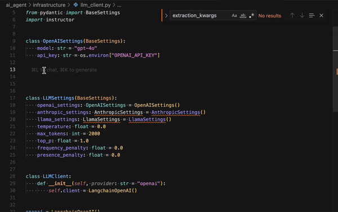Click instructor import on line 6

(x=60, y=20)
